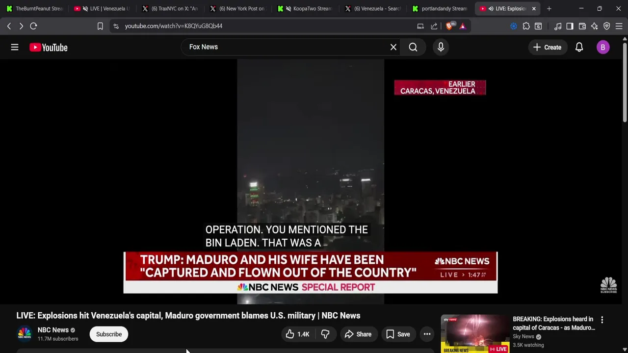Click the video title about Venezuela explosions

point(188,315)
